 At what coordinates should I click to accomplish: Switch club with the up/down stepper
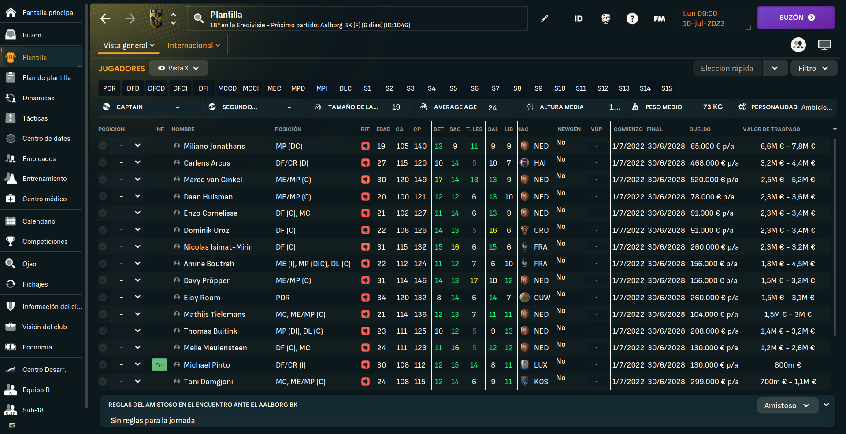[x=174, y=18]
